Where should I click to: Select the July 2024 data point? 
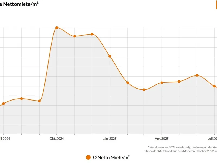[x=4, y=104]
